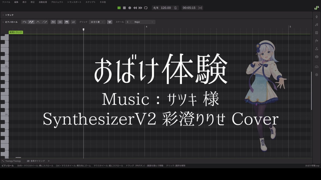Pause playback with the green pause button
Image resolution: width=321 pixels, height=180 pixels.
click(x=119, y=8)
